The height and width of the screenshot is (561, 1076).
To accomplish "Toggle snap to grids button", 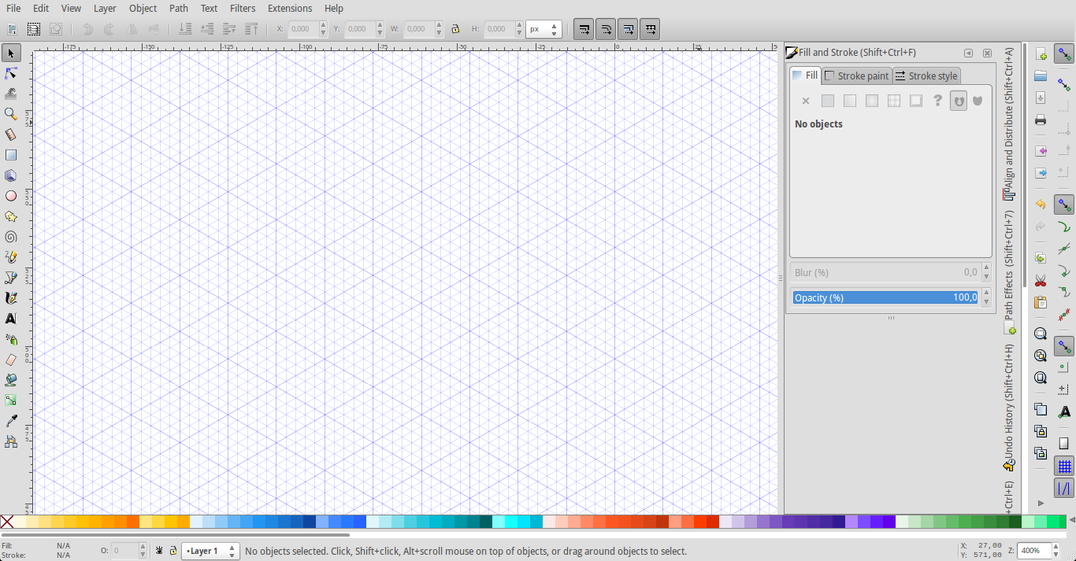I will 1064,467.
